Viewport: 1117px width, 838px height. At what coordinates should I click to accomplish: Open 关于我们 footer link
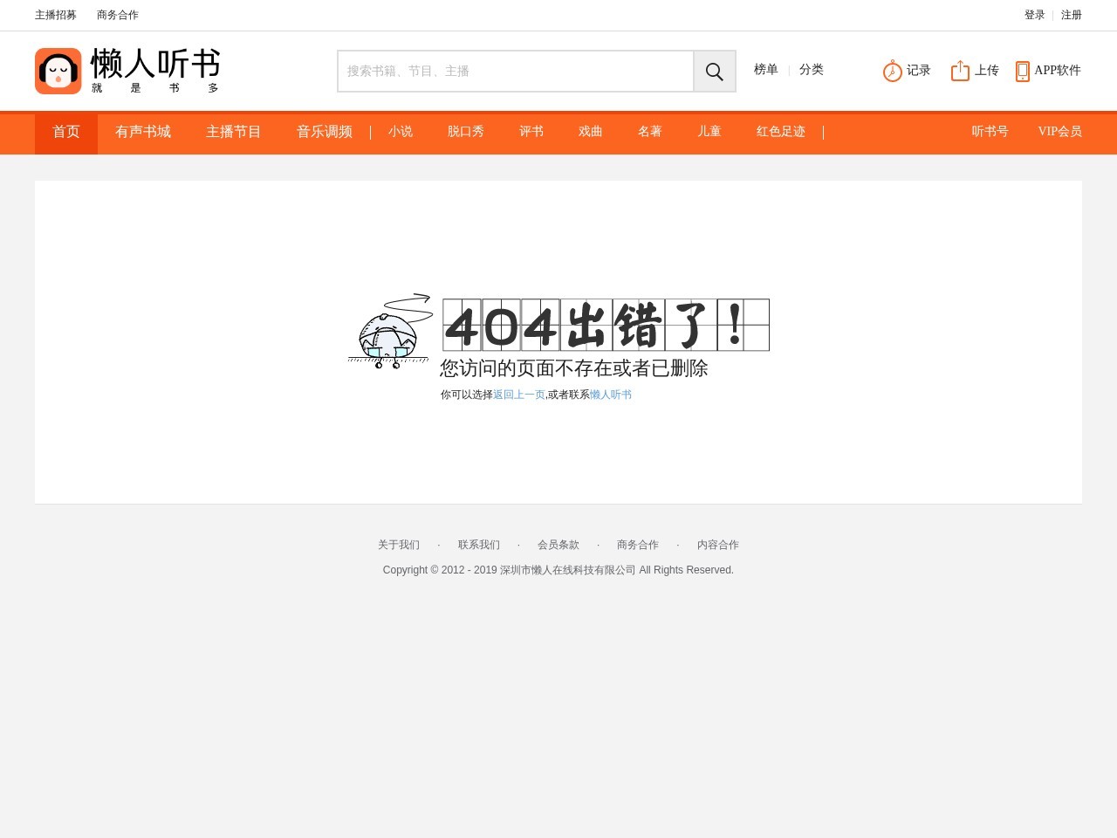tap(399, 545)
